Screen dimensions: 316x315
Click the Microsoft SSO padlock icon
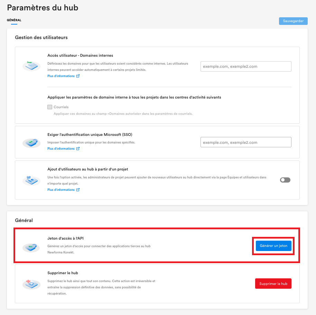31,142
